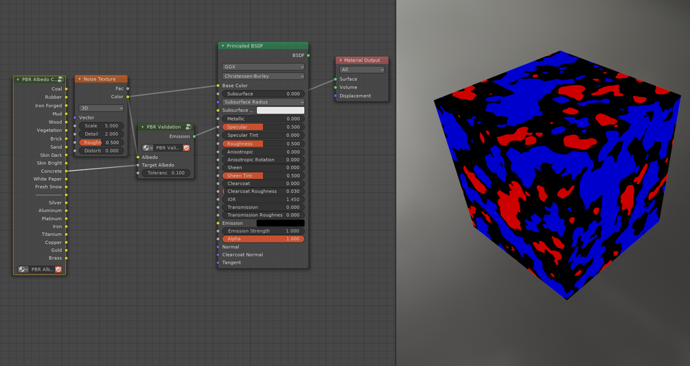The height and width of the screenshot is (366, 690).
Task: Click the node group icon in the PBR Albedo header
Action: coord(60,80)
